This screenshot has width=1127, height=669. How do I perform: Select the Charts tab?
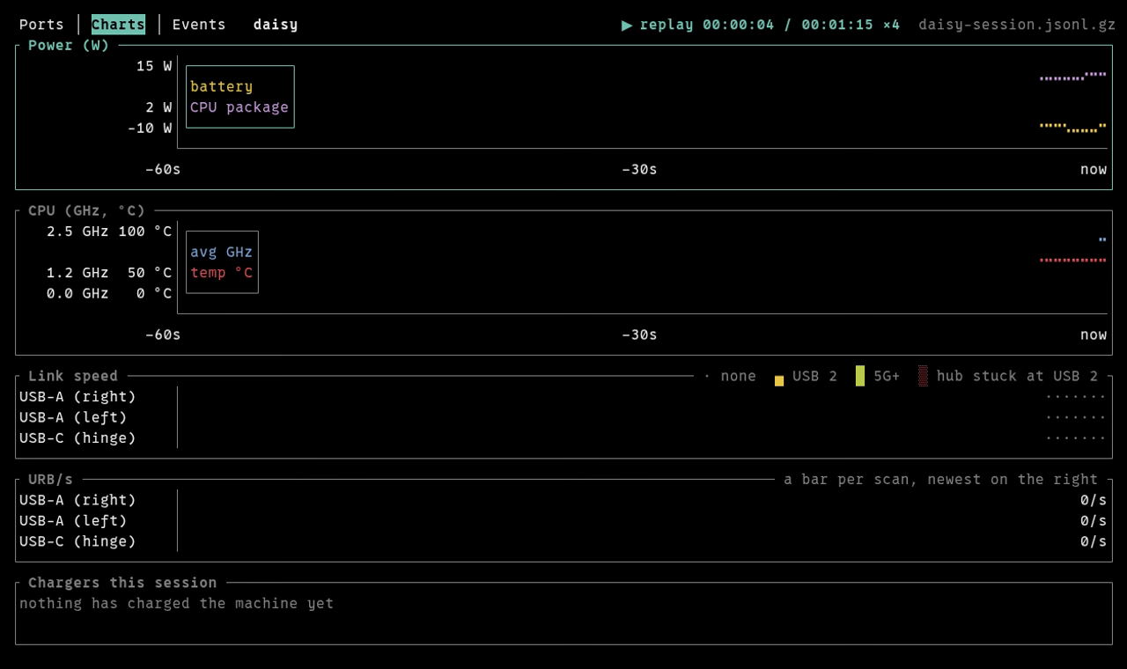pyautogui.click(x=118, y=25)
